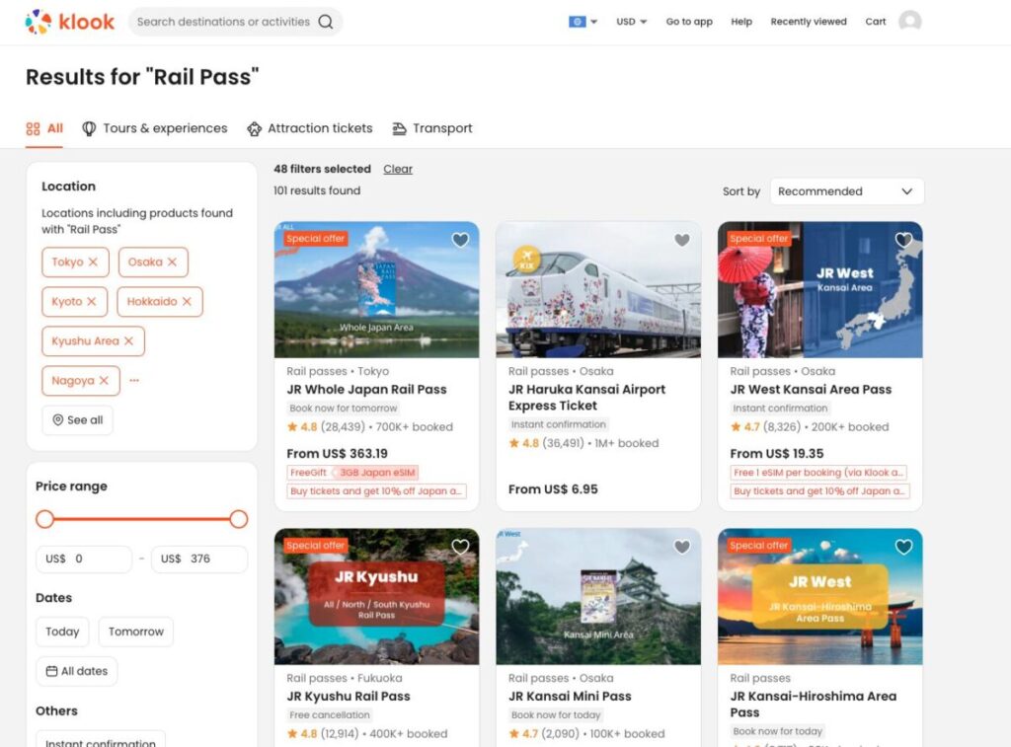Click the price From US$ 363.19

pyautogui.click(x=338, y=454)
